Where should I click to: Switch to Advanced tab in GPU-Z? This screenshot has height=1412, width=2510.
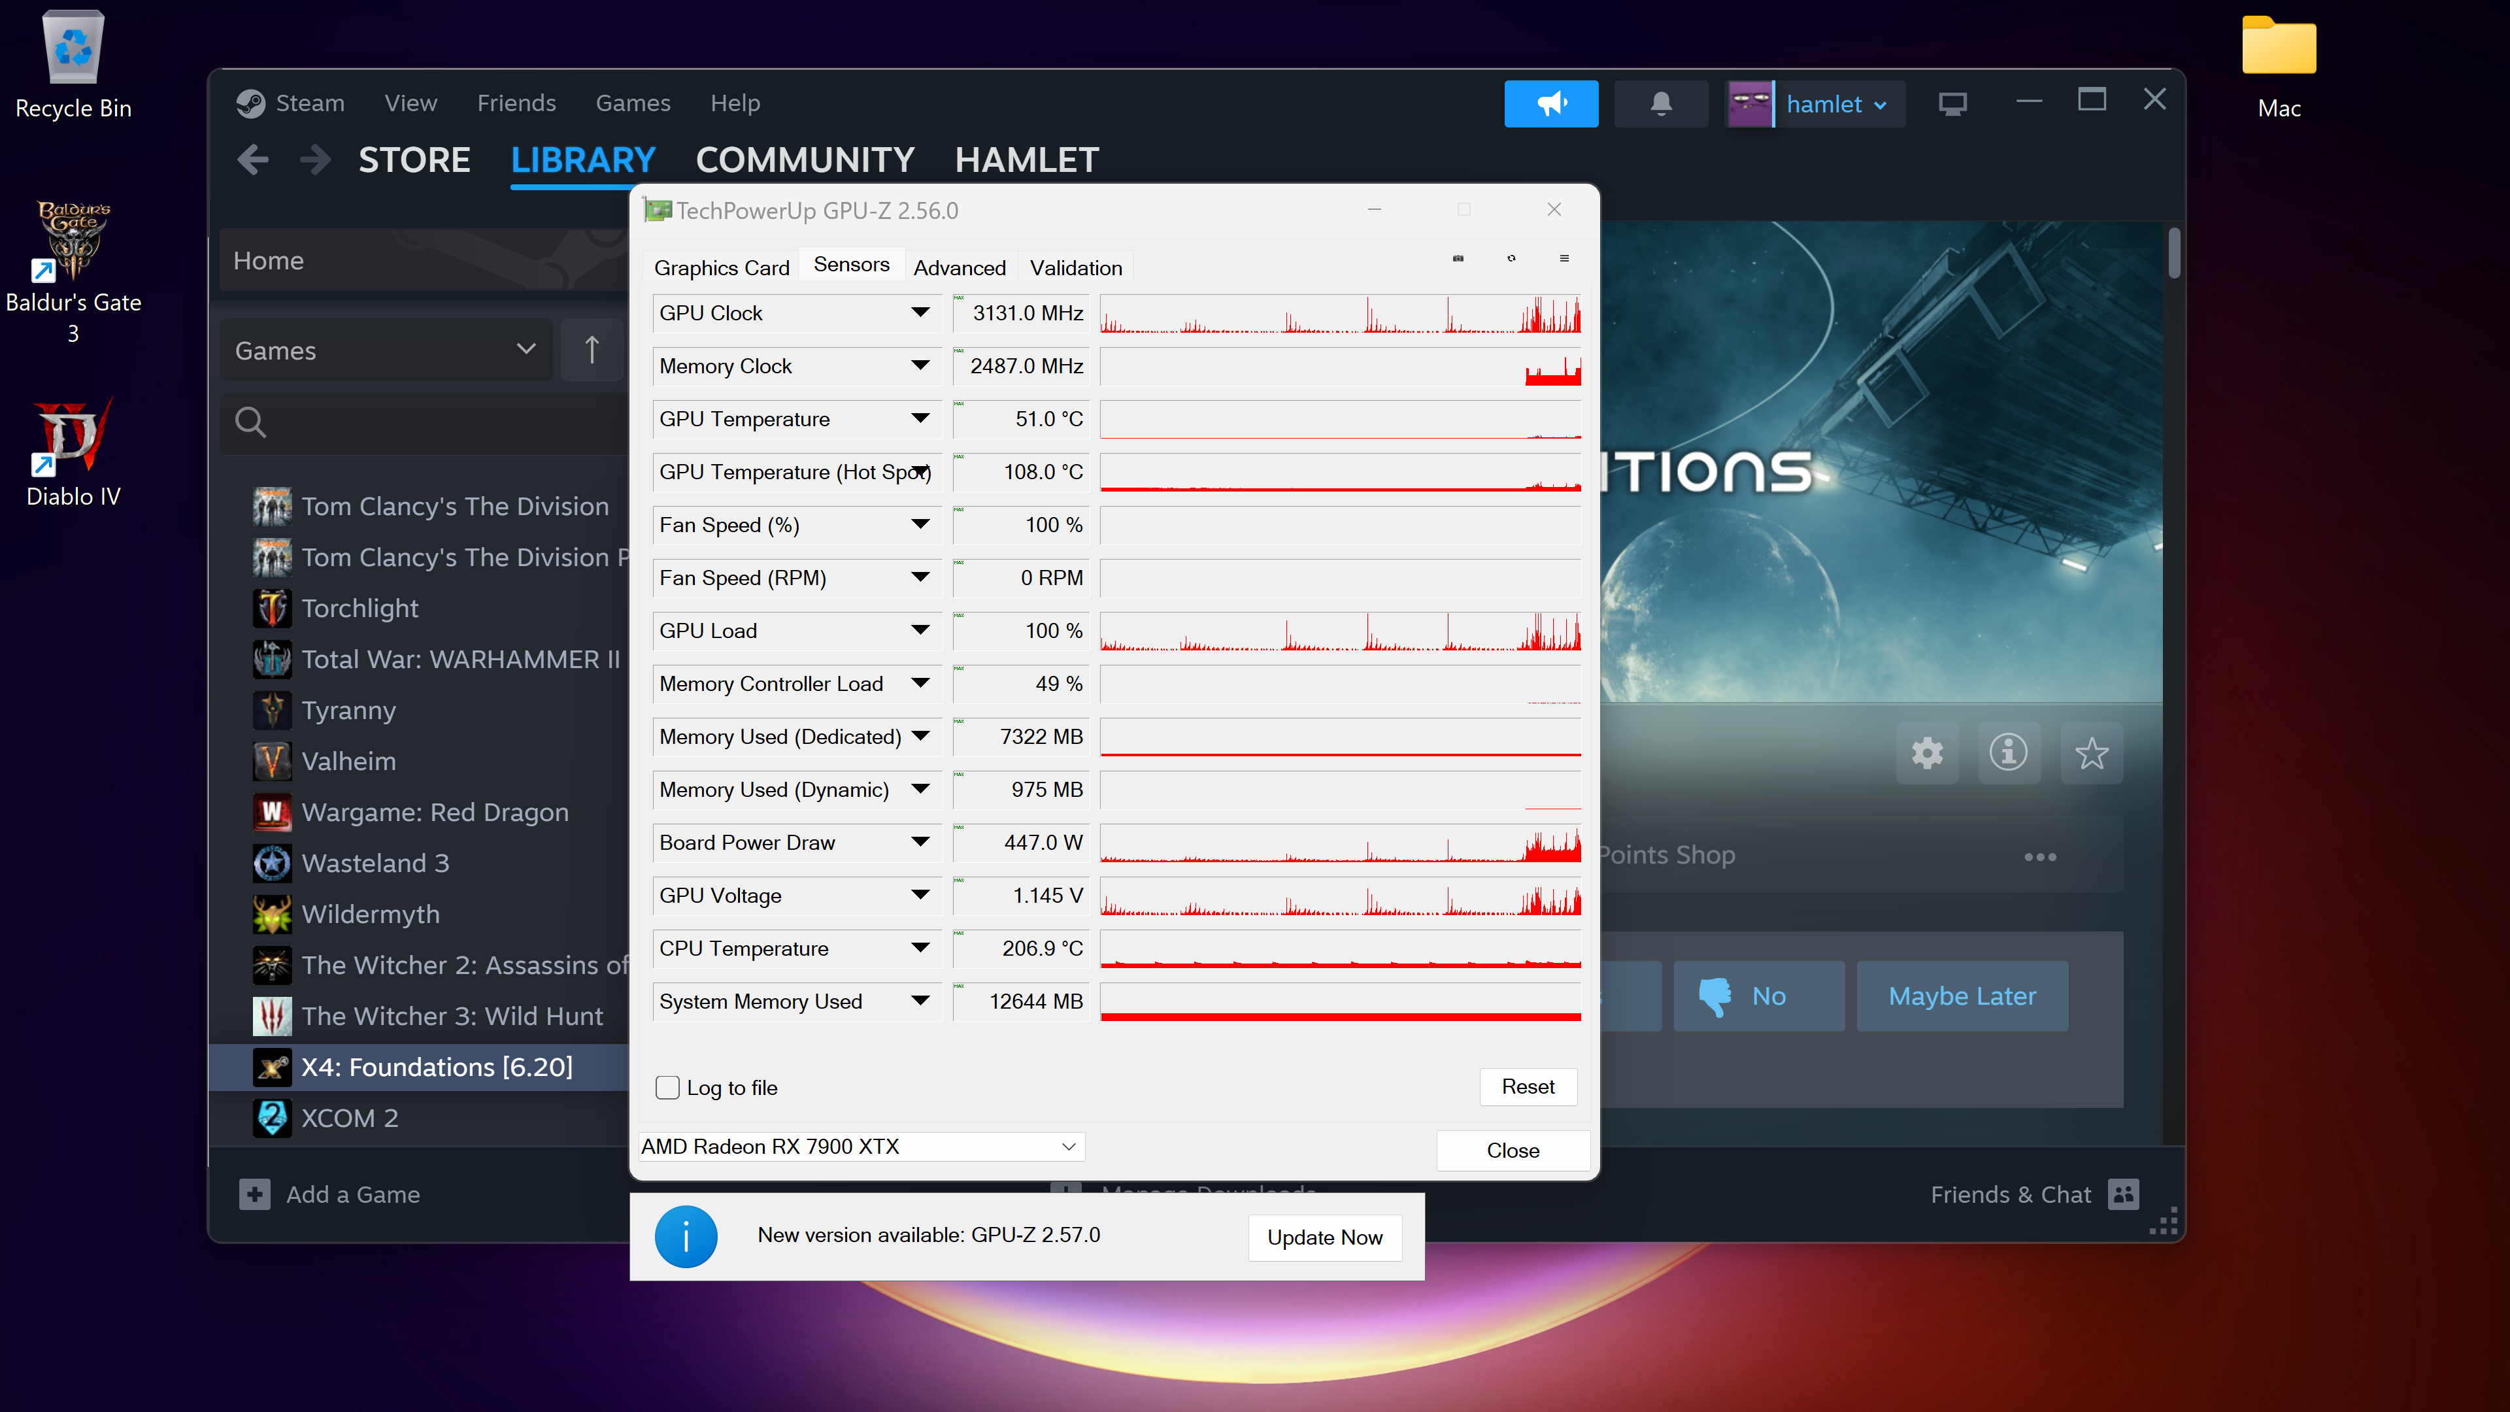pyautogui.click(x=960, y=268)
